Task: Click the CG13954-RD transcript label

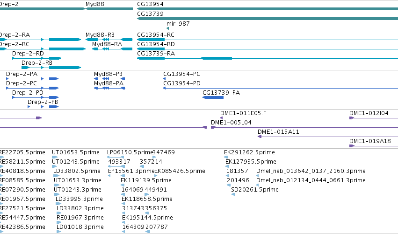Action: (x=156, y=44)
